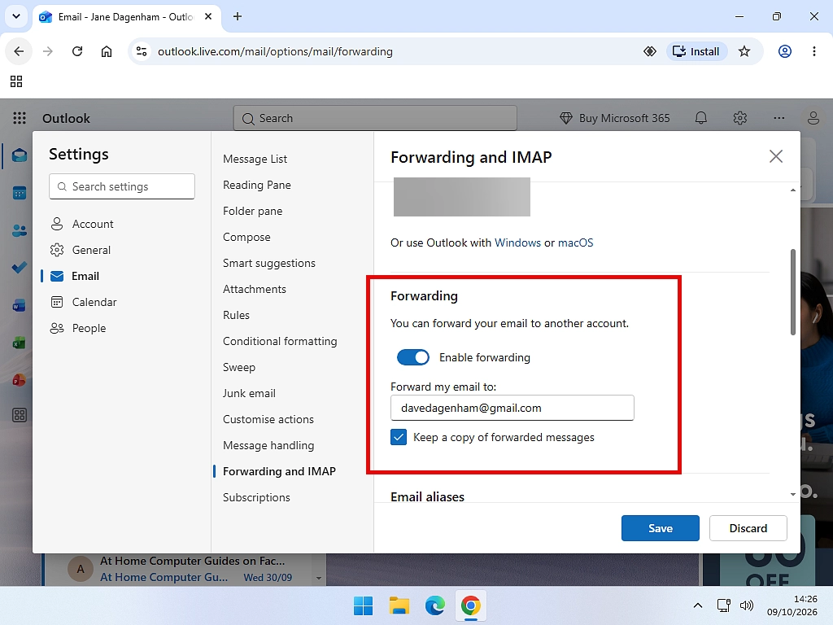
Task: Bookmark this page with the star
Action: coord(744,51)
